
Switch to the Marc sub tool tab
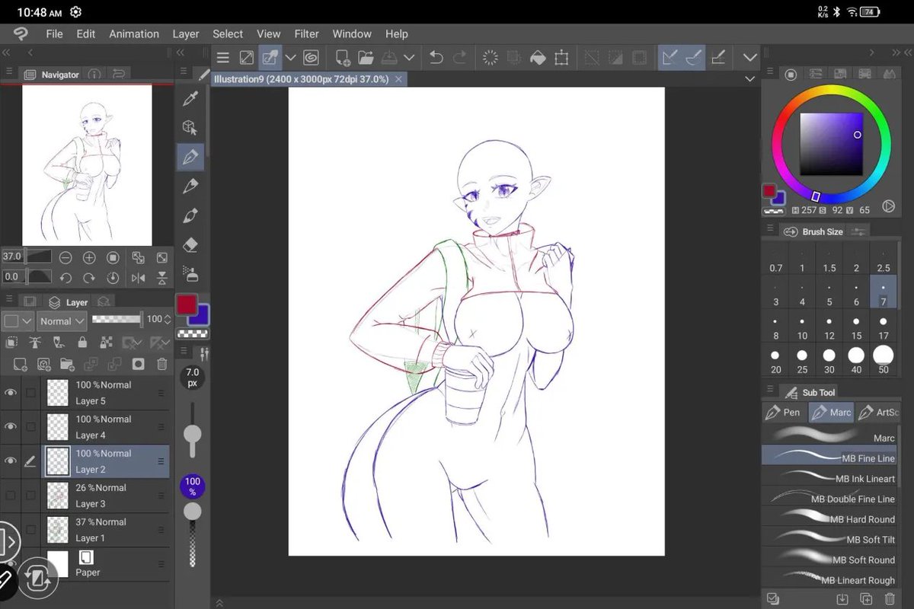pos(831,412)
